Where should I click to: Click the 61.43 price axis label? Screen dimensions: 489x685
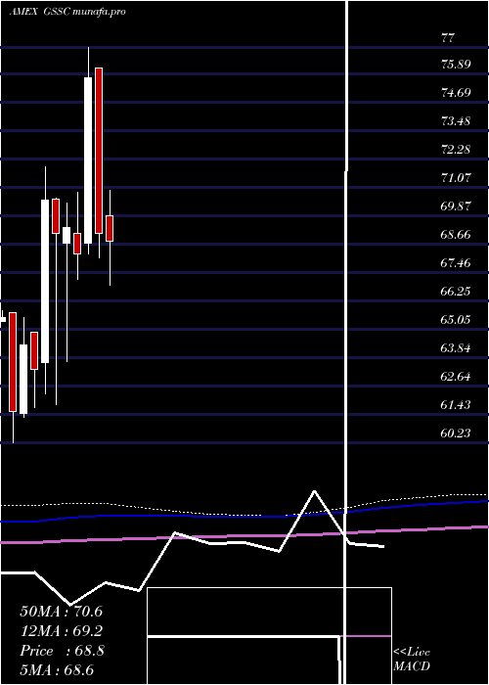click(x=456, y=404)
